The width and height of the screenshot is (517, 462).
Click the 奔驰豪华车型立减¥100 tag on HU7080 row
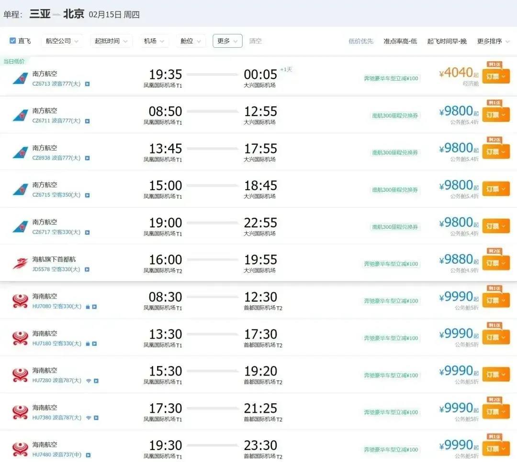tap(391, 301)
